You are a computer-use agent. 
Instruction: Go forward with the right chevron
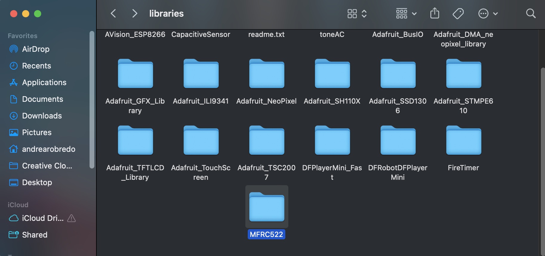pyautogui.click(x=135, y=13)
